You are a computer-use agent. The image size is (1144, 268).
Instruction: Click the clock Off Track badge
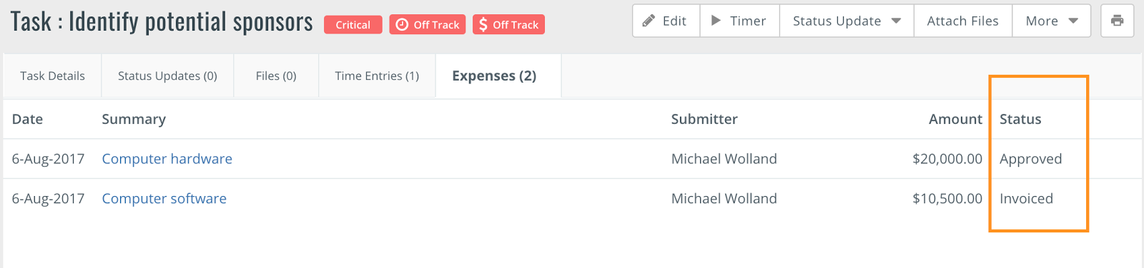[428, 25]
